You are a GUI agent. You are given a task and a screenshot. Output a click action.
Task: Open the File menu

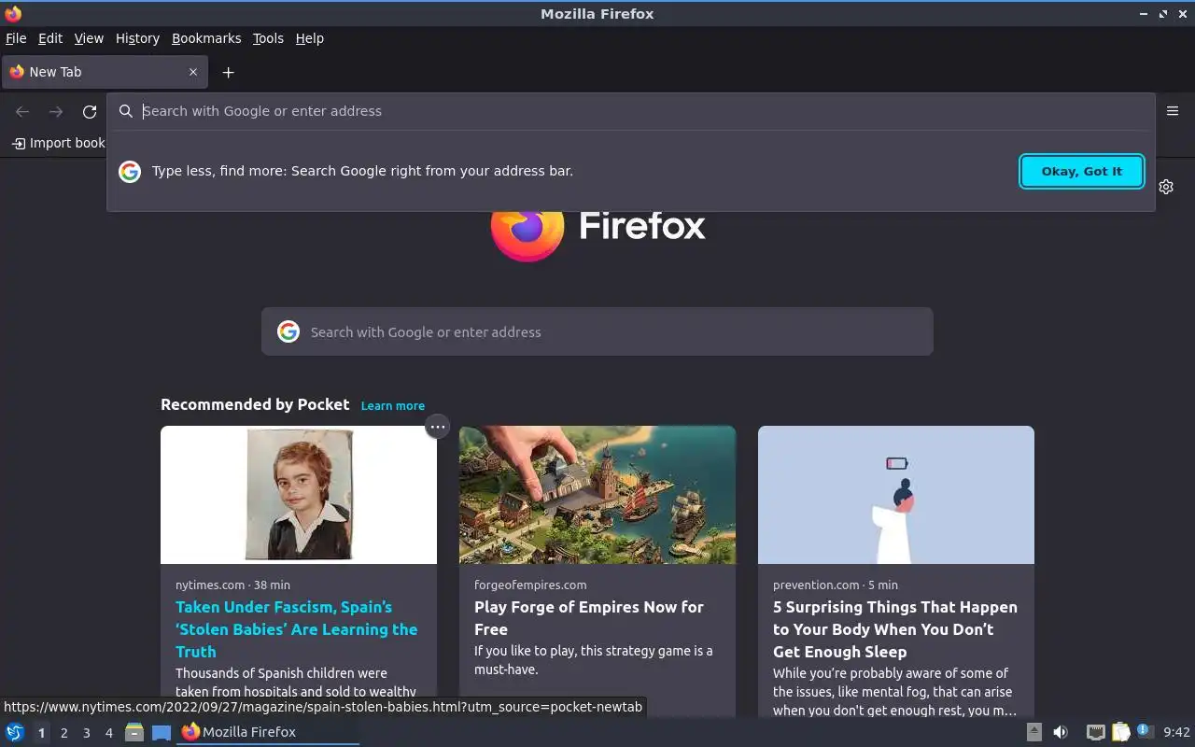click(x=16, y=38)
